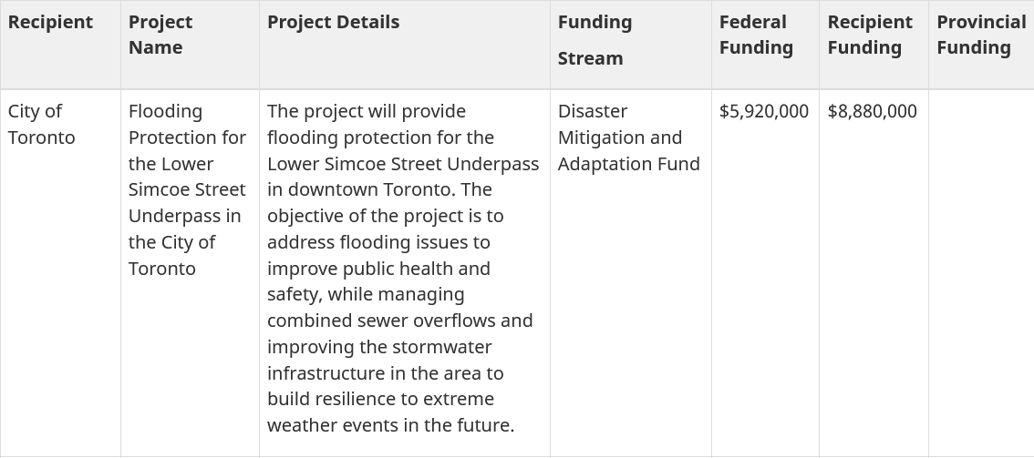Click the Recipient column header
This screenshot has height=458, width=1034.
[51, 23]
